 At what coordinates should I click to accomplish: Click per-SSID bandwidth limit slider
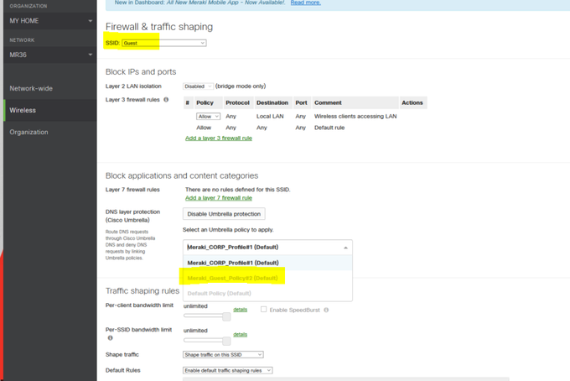tap(207, 341)
